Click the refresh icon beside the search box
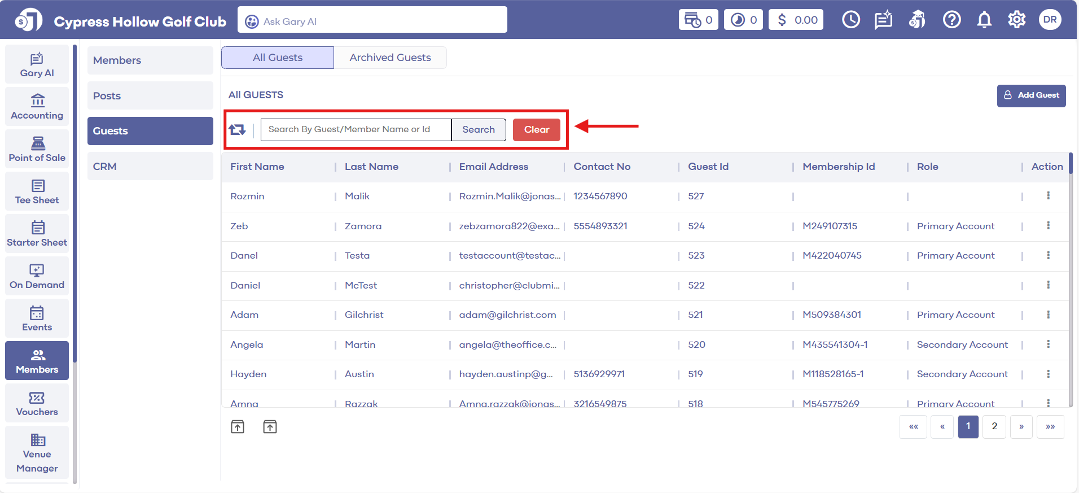Screen dimensions: 1079x493 pos(237,130)
